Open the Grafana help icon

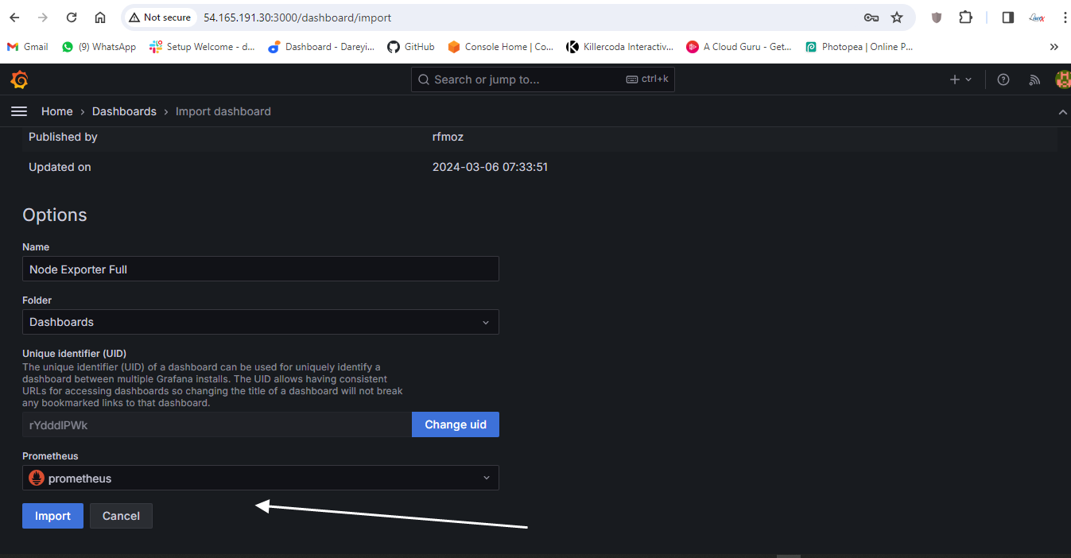(x=1003, y=79)
